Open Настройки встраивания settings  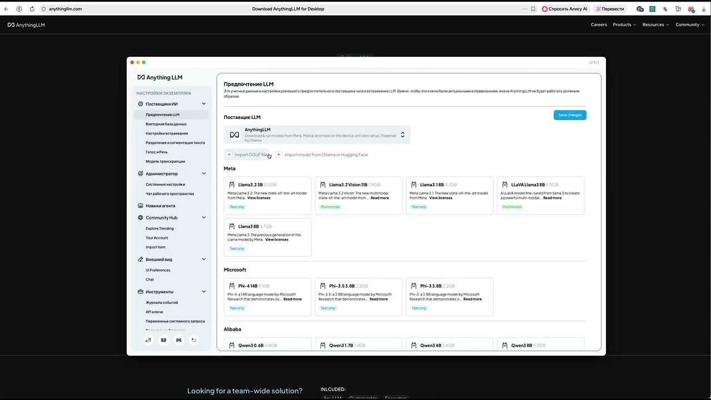click(167, 133)
